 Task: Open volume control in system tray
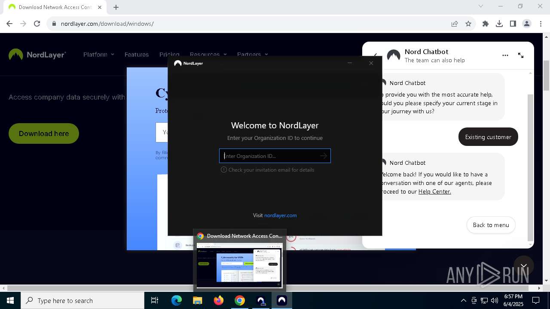(495, 300)
